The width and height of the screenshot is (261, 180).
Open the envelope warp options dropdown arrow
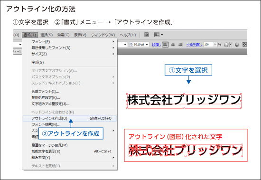pyautogui.click(x=231, y=45)
